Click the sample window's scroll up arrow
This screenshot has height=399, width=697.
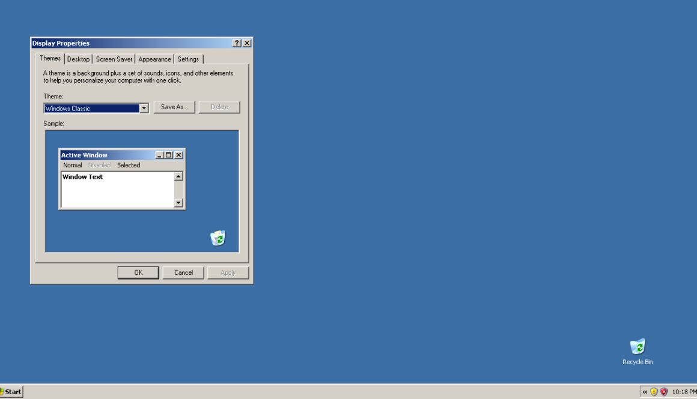point(178,176)
